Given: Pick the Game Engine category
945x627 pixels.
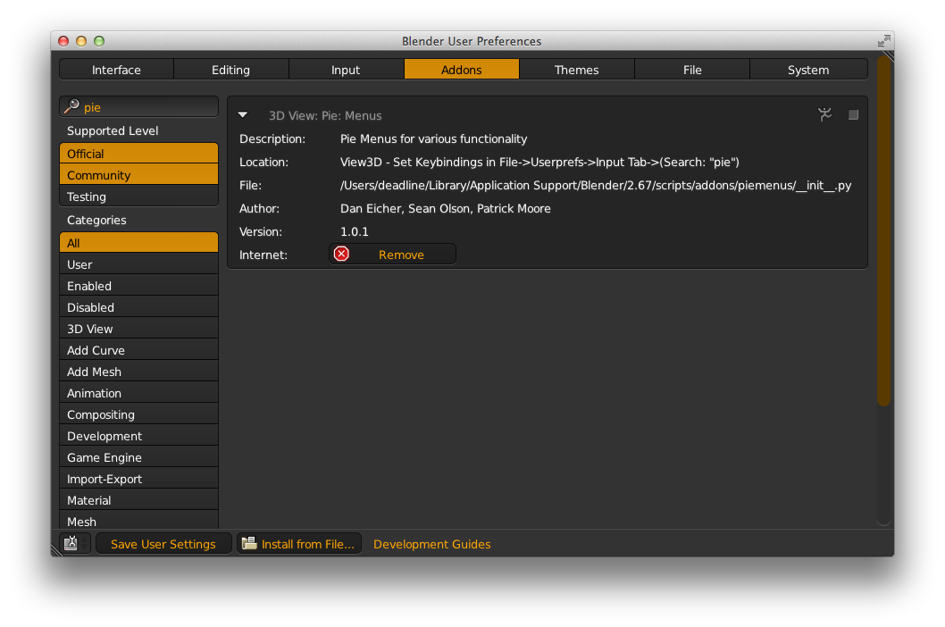Looking at the screenshot, I should click(x=139, y=457).
